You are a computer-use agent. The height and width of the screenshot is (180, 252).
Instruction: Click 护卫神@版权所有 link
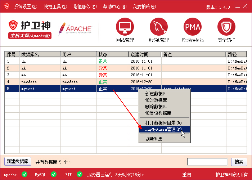tap(231, 175)
